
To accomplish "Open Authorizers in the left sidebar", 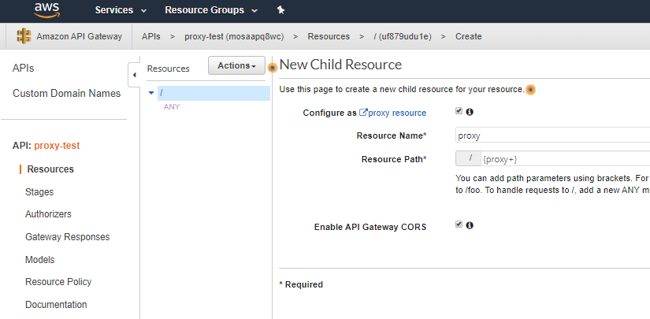I will [x=48, y=214].
